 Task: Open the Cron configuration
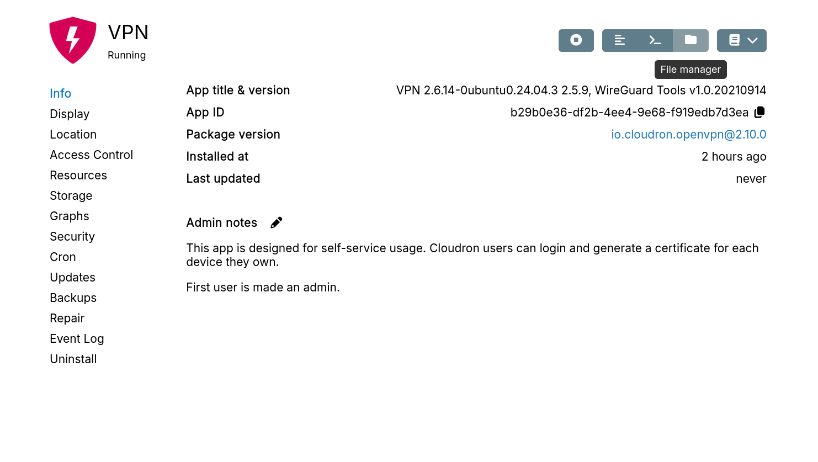pyautogui.click(x=62, y=257)
